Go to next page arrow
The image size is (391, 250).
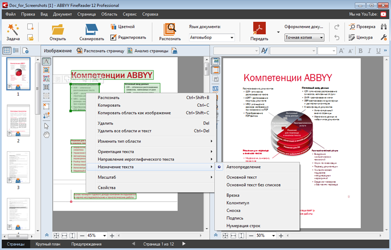(x=184, y=244)
